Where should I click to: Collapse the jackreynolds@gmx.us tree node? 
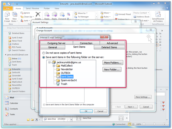50,62
